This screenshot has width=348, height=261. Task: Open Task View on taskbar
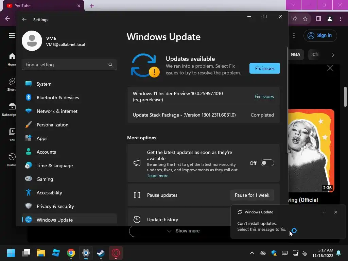26,253
